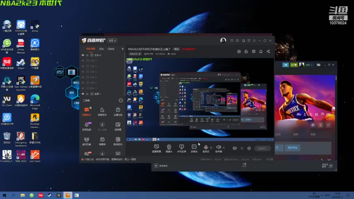Open user dropdown in launcher window title bar

click(x=309, y=65)
